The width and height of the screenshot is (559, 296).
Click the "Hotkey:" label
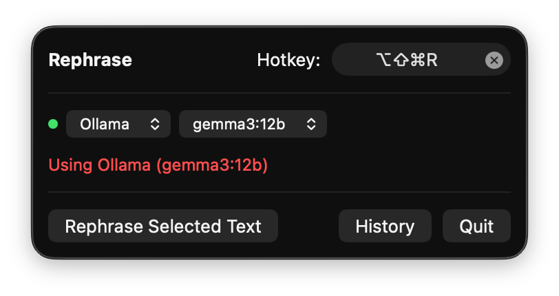tap(288, 60)
